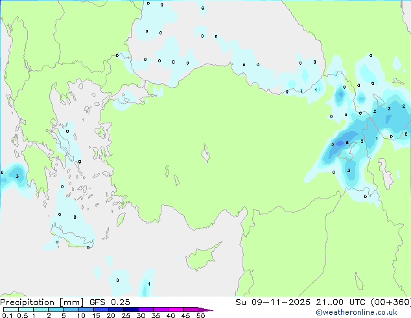This screenshot has width=411, height=318.
Task: Click the legend value '30'
Action: coord(141,315)
